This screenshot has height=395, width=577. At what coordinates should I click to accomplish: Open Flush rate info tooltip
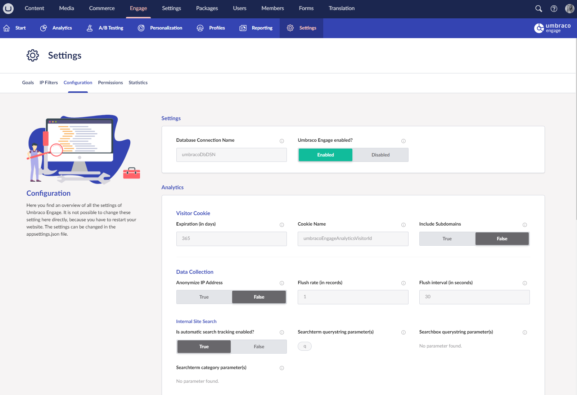click(x=403, y=283)
